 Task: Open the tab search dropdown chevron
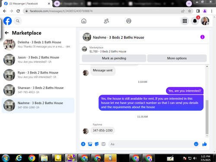189,3
